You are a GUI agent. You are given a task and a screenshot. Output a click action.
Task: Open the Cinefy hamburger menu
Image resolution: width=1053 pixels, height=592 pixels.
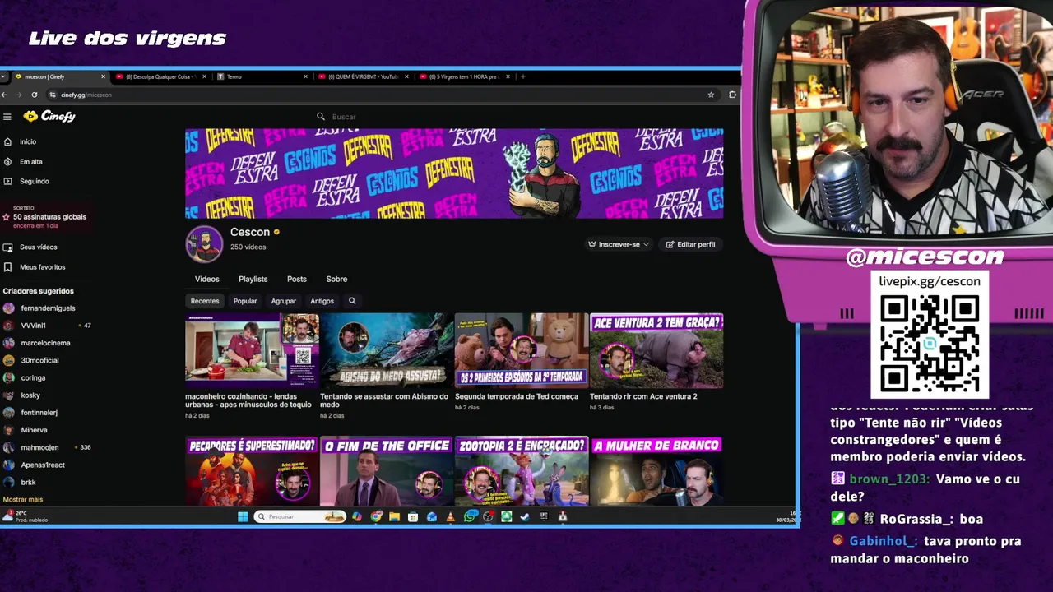(x=7, y=117)
